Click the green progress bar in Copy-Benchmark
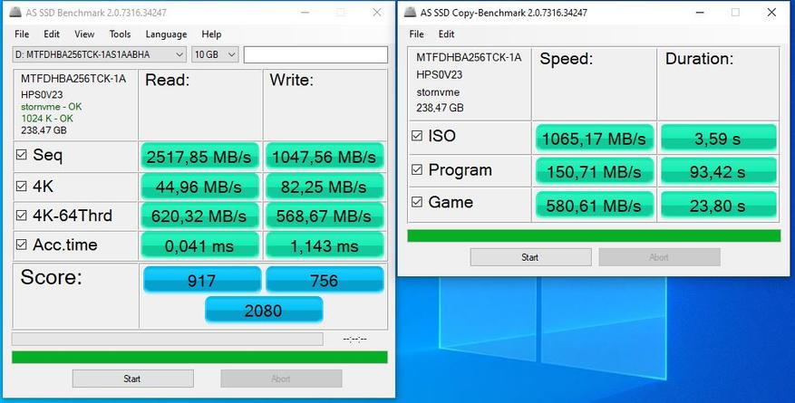This screenshot has height=403, width=795. 593,235
